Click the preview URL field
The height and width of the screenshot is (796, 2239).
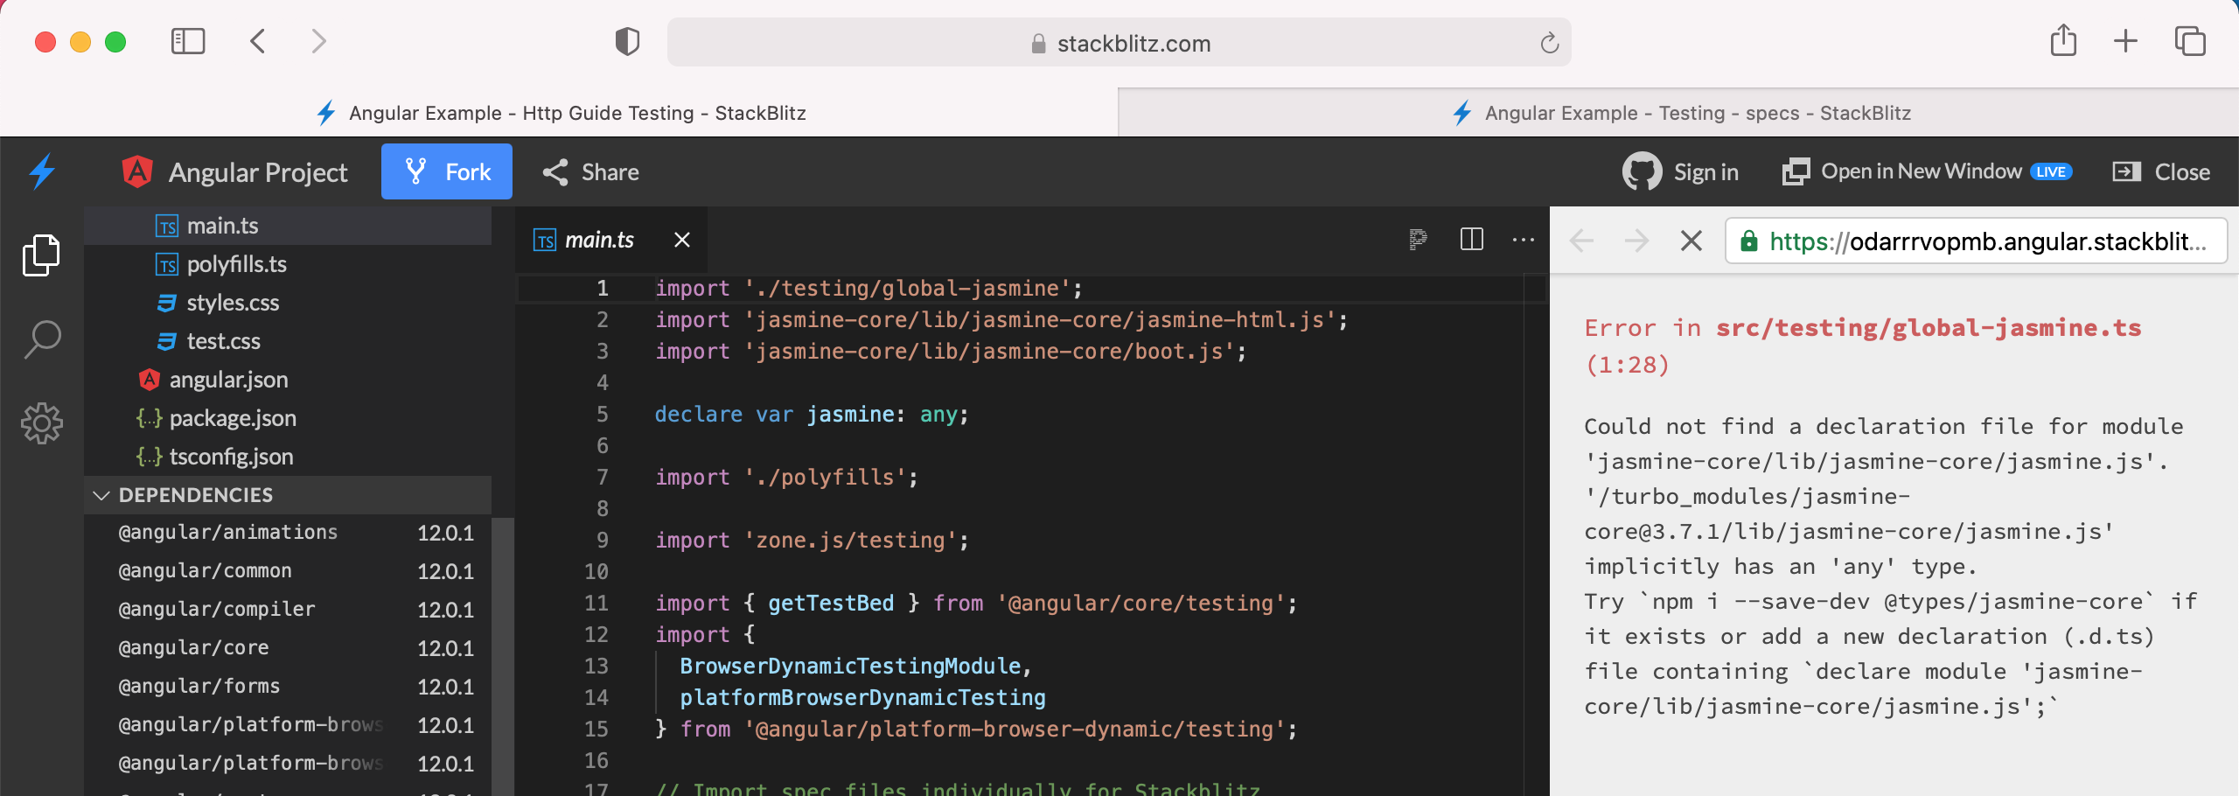tap(1976, 241)
